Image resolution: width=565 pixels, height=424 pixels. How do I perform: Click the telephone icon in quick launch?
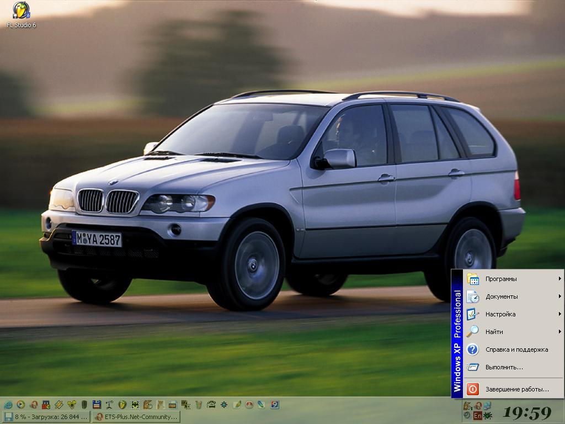[x=211, y=404]
